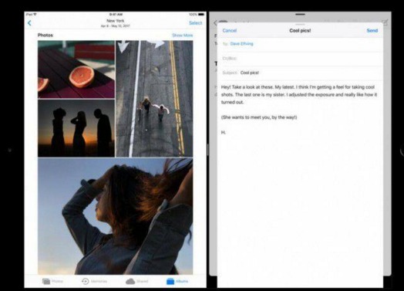Open the aerial street photo
This screenshot has height=291, width=404.
coord(154,99)
